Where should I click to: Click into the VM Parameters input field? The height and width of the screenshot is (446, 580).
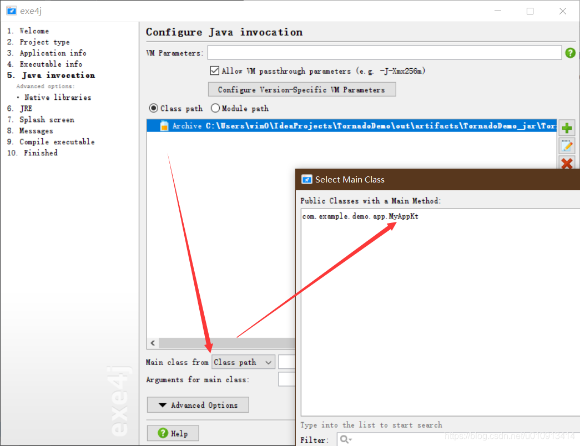pos(384,53)
